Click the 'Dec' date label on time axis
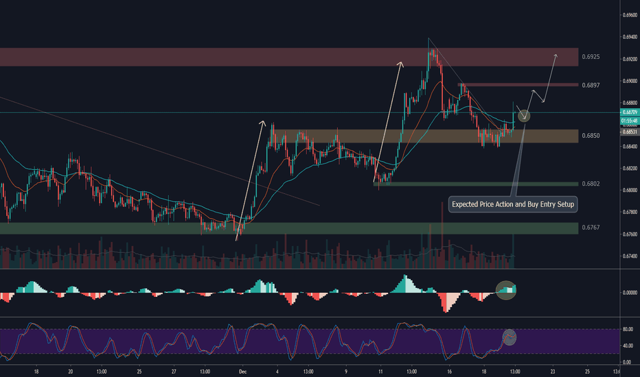Image resolution: width=640 pixels, height=377 pixels. coord(242,371)
